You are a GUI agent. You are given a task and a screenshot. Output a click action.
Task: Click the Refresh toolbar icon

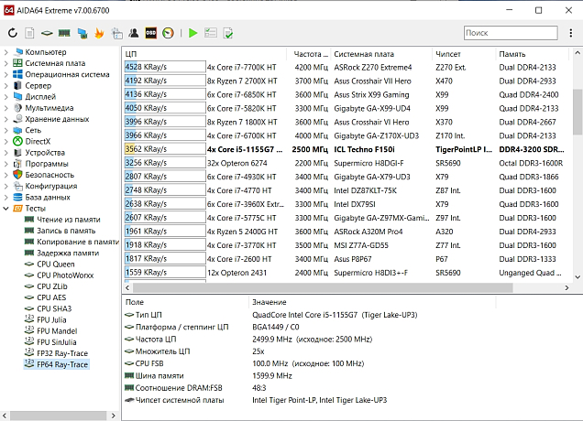coord(11,33)
